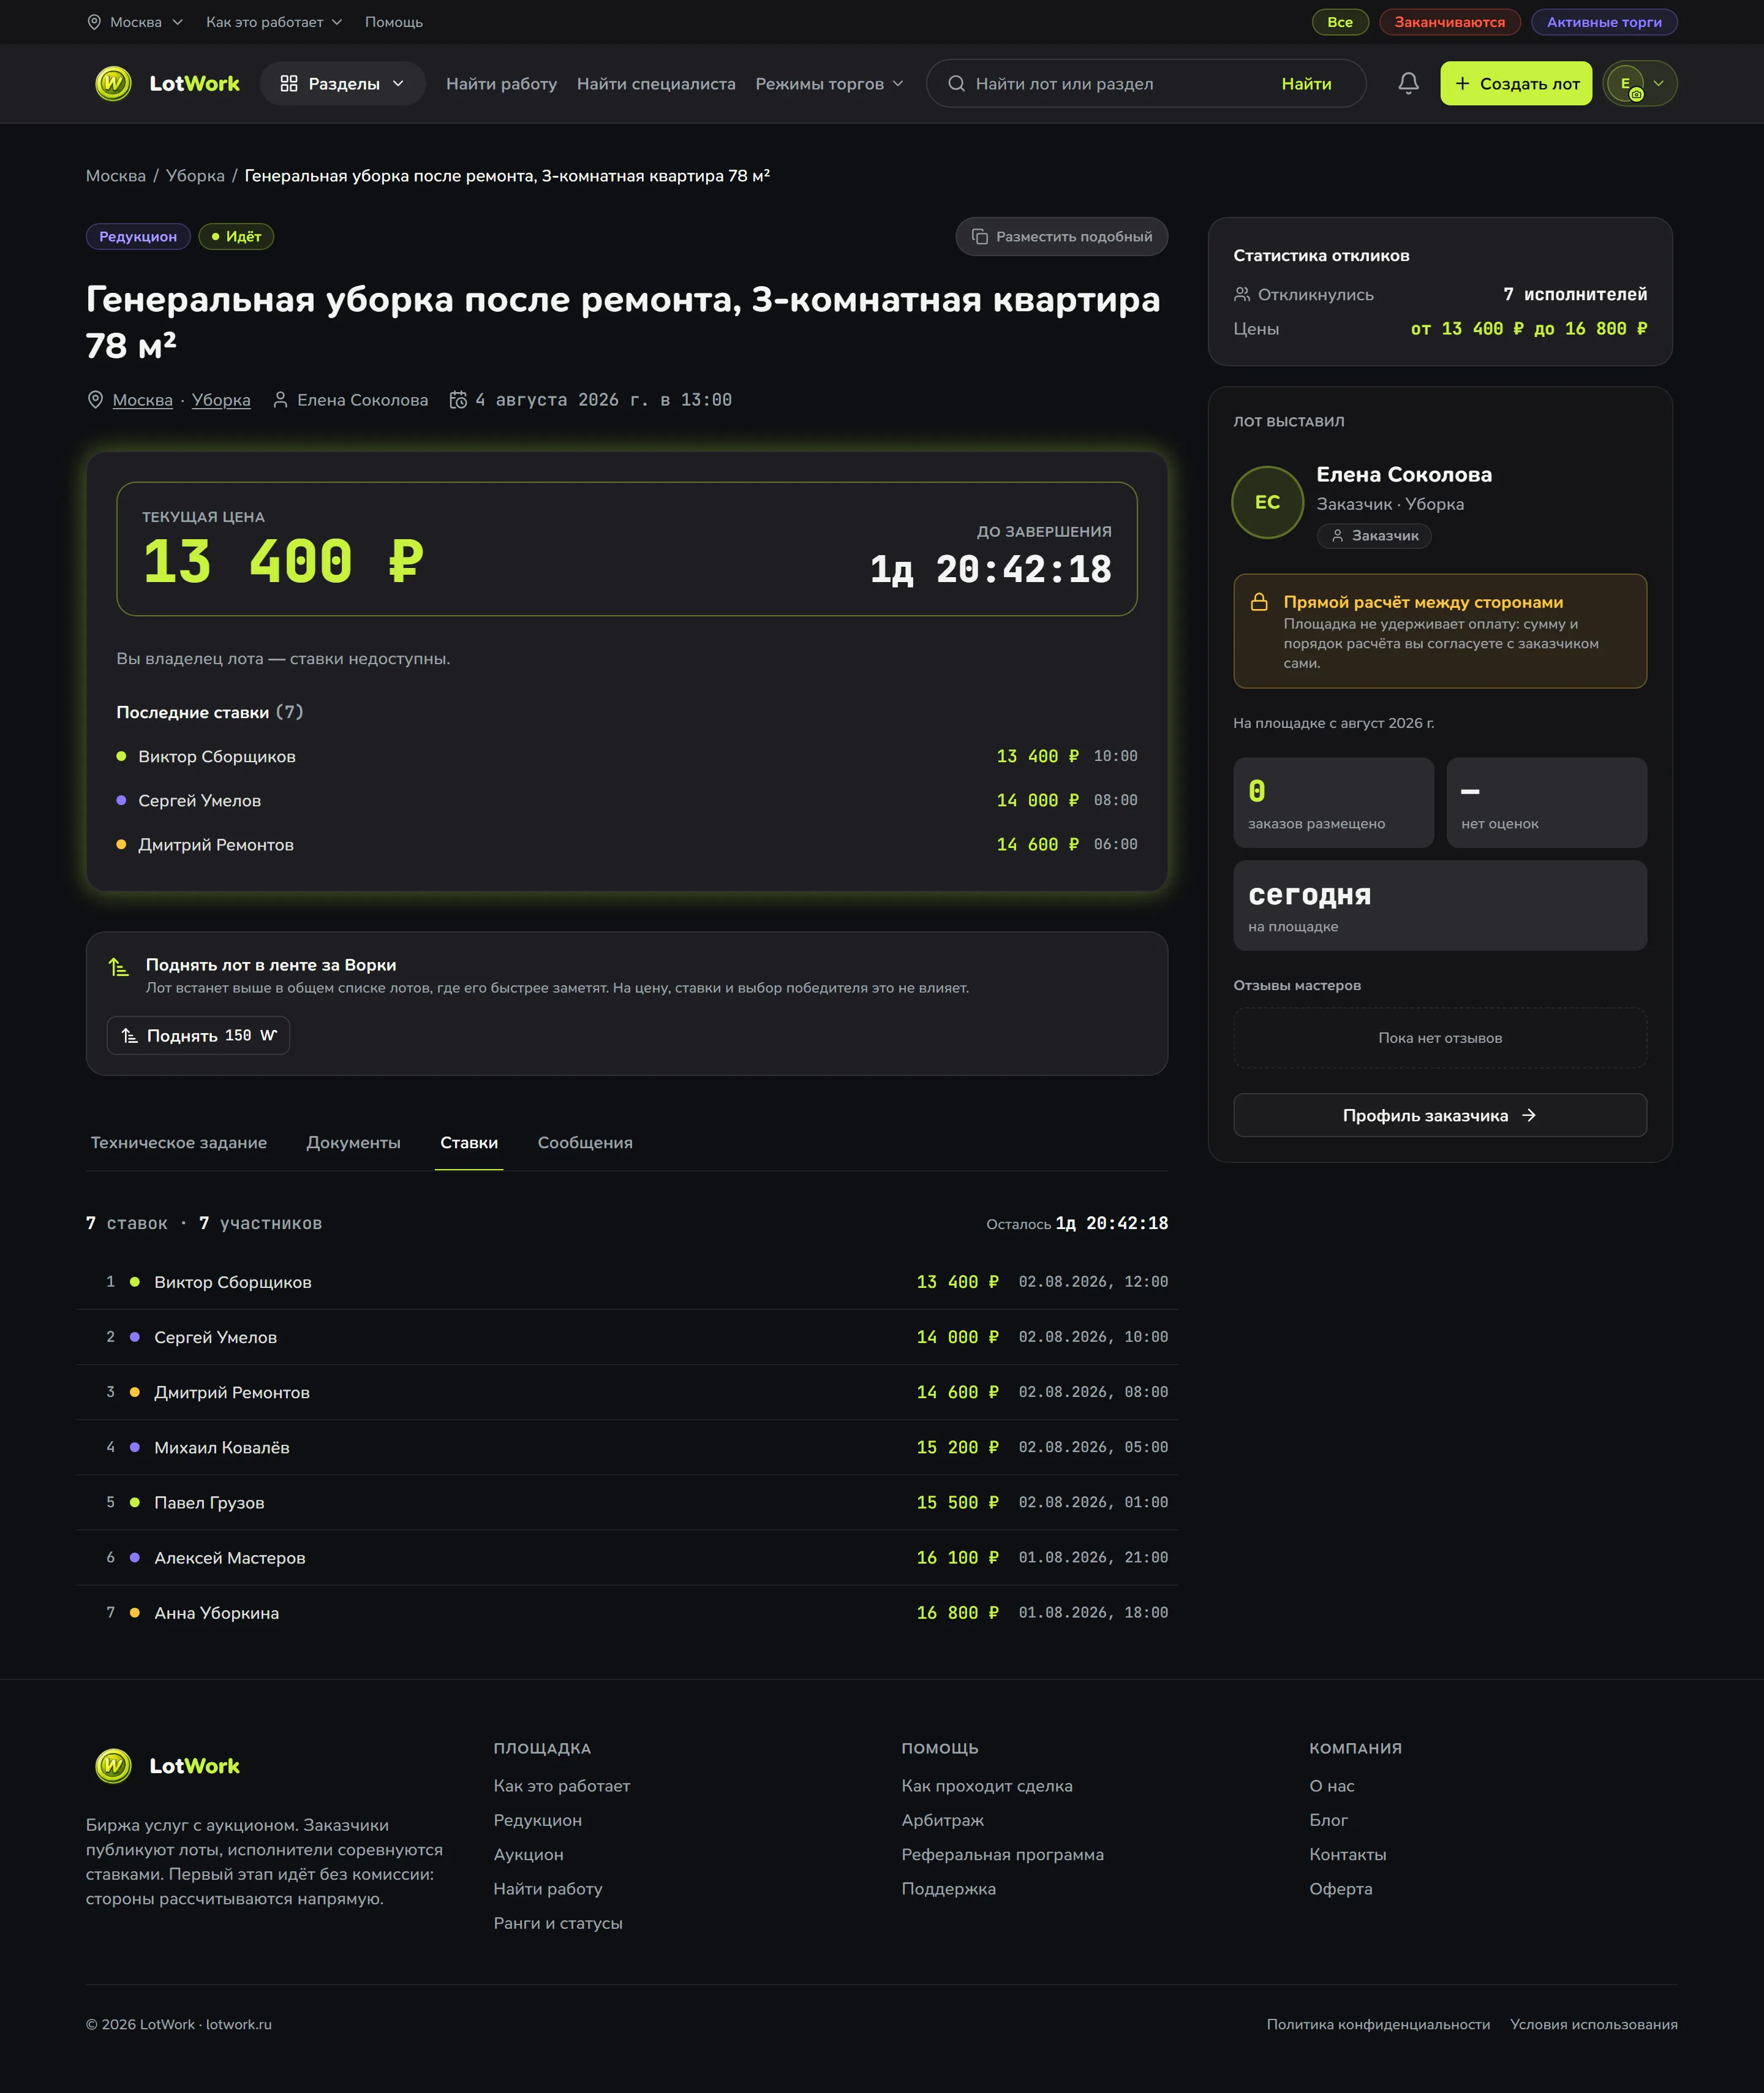Open footer link Оферта
The image size is (1764, 2093).
[x=1341, y=1889]
